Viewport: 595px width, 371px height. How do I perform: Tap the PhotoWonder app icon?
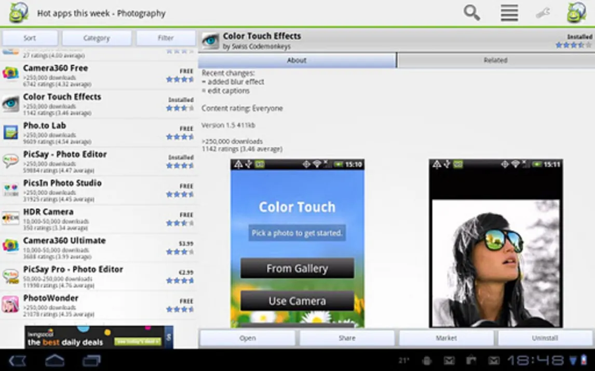10,304
